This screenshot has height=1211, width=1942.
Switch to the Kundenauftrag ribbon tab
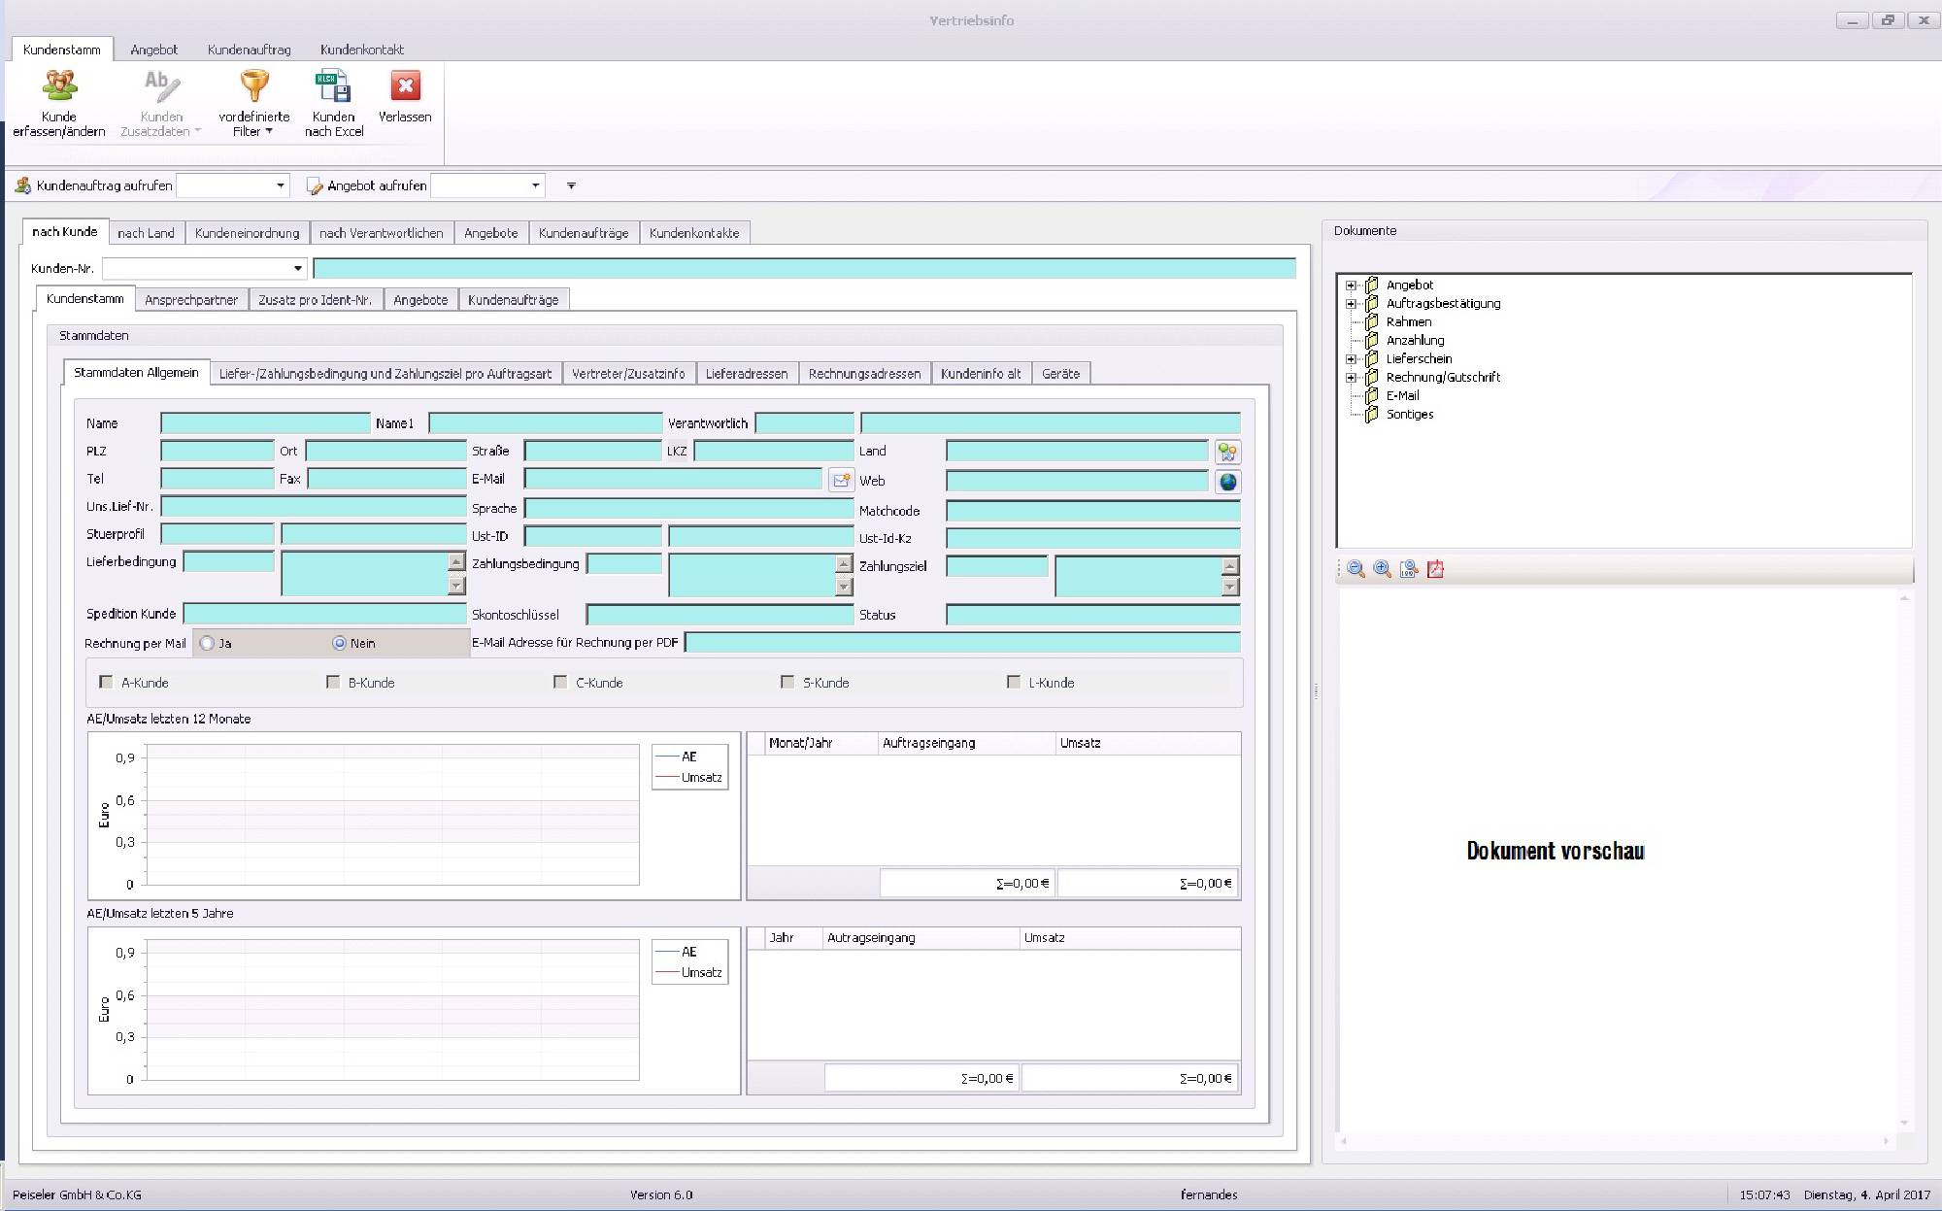[x=250, y=50]
